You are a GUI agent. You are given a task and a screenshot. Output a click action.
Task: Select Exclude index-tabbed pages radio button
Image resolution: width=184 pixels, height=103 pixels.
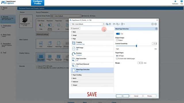point(117,59)
